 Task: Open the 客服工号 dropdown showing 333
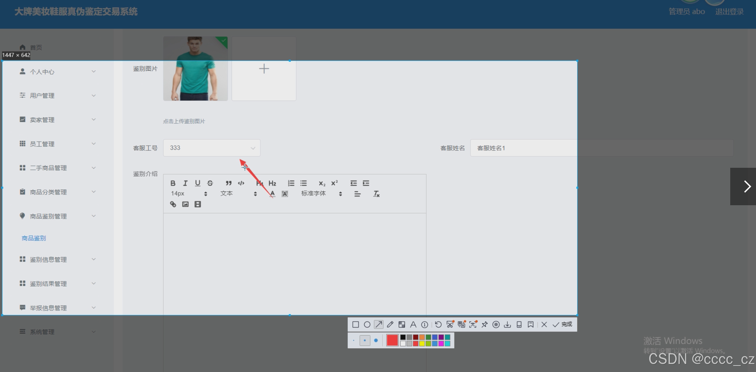212,148
